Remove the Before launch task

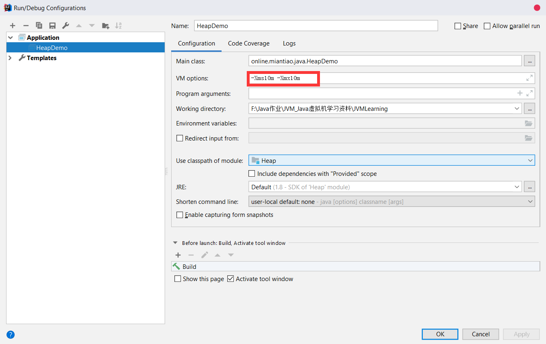(191, 255)
